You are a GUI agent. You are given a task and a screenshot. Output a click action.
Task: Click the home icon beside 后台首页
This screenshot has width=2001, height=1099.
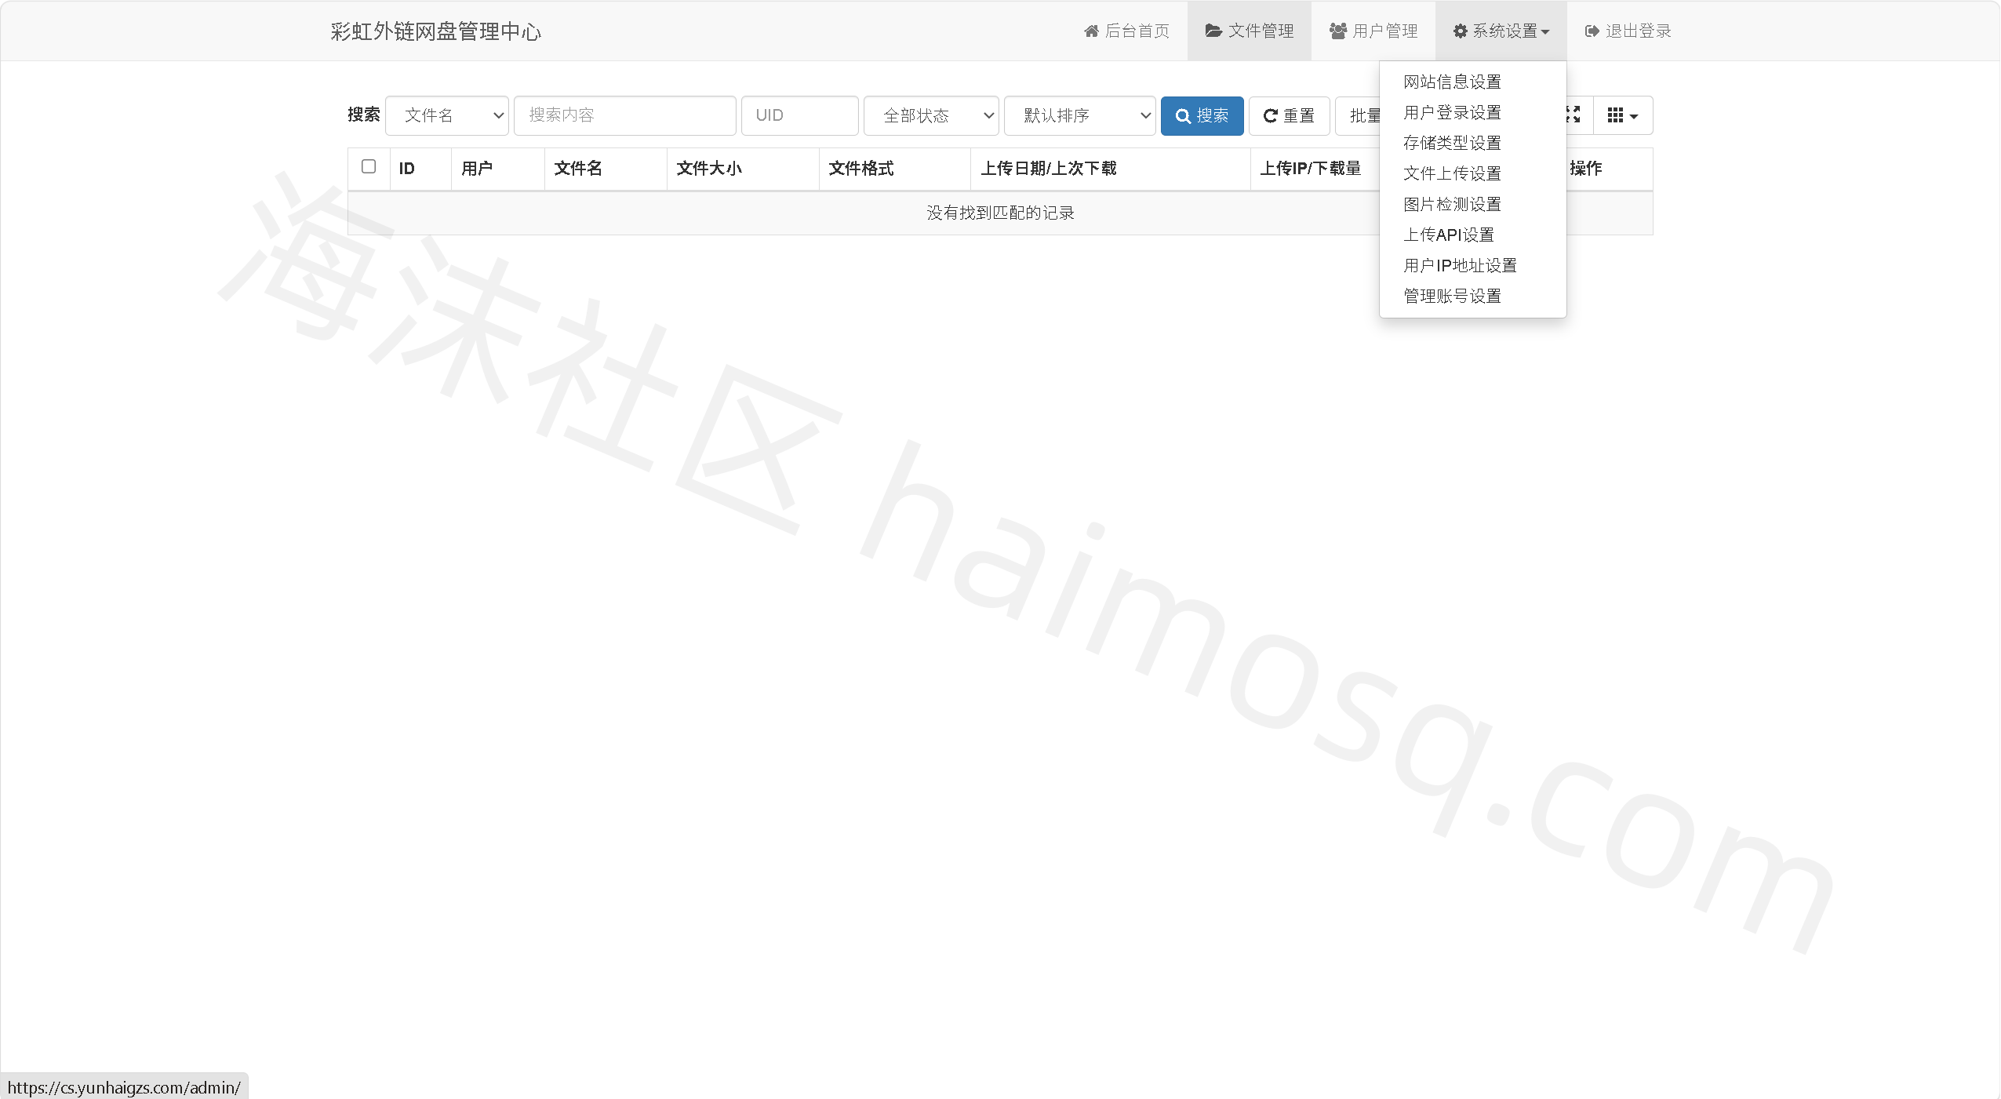1091,31
